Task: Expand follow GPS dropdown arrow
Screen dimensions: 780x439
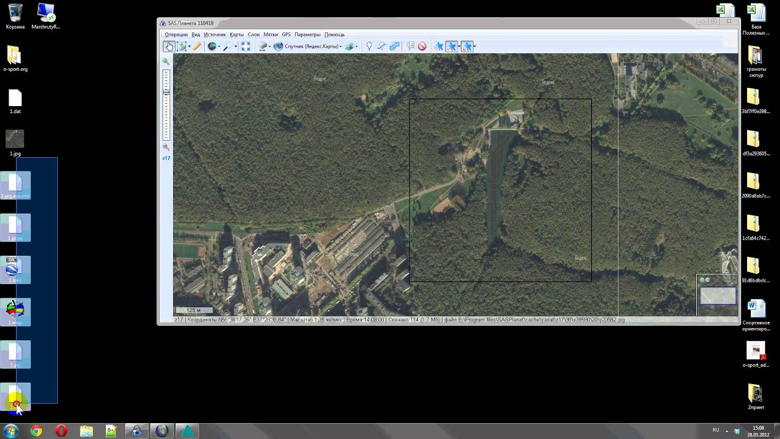Action: (475, 46)
